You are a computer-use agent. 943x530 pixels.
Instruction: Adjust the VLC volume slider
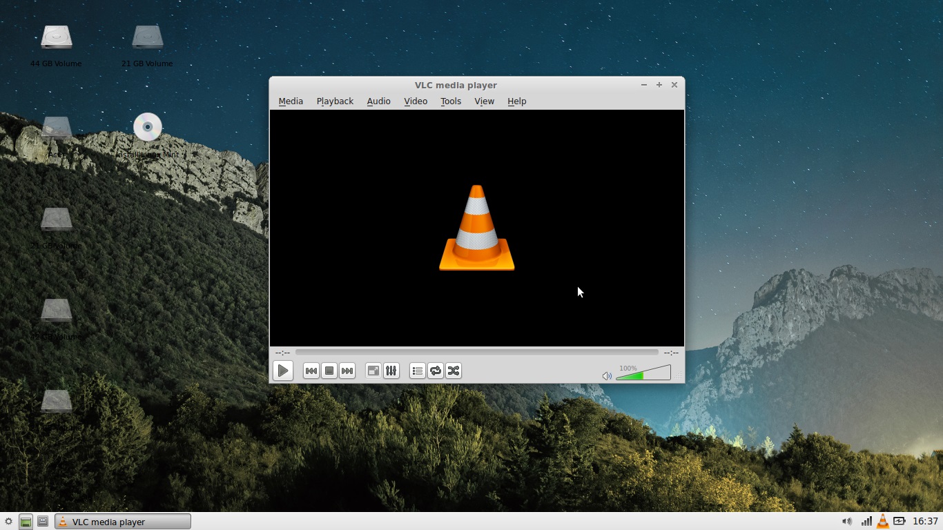tap(643, 373)
